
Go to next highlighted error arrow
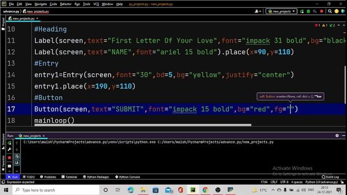344,25
